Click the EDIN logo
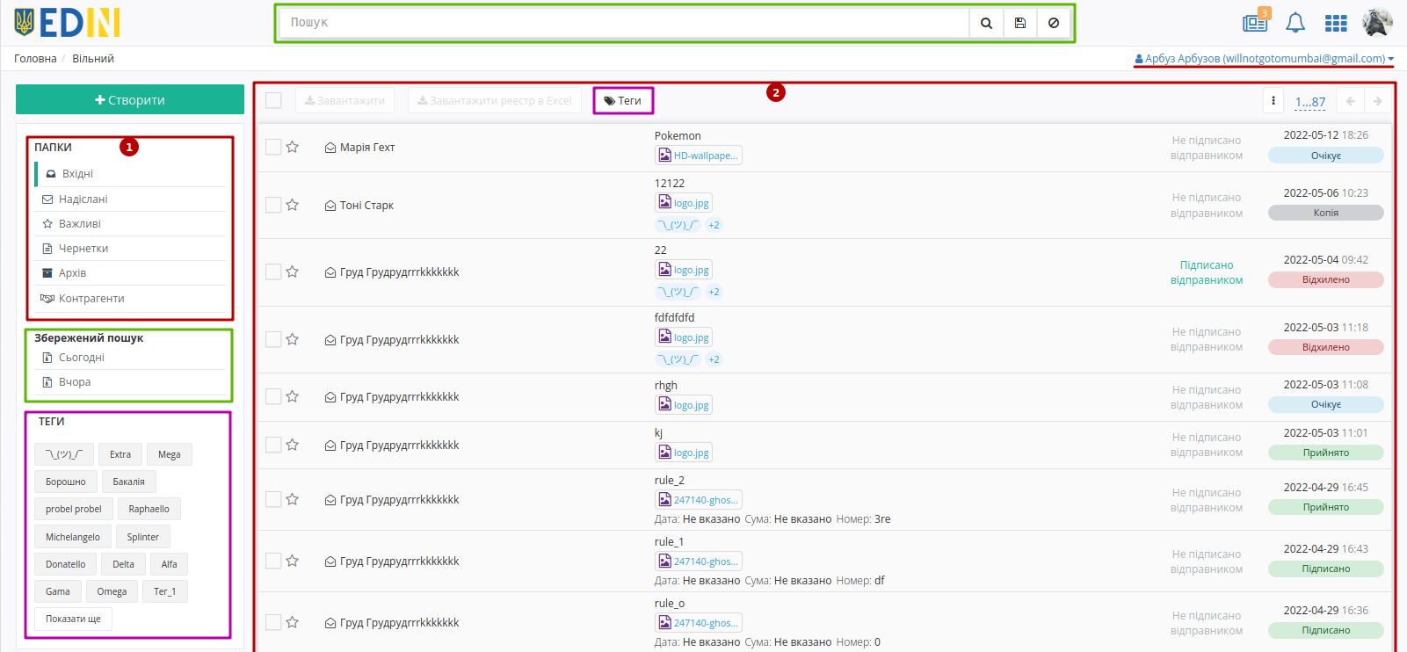 pyautogui.click(x=67, y=23)
